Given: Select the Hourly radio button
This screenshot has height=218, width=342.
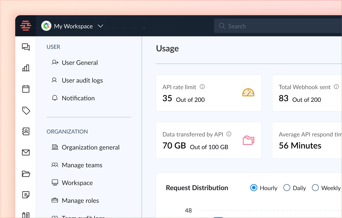Looking at the screenshot, I should point(254,188).
